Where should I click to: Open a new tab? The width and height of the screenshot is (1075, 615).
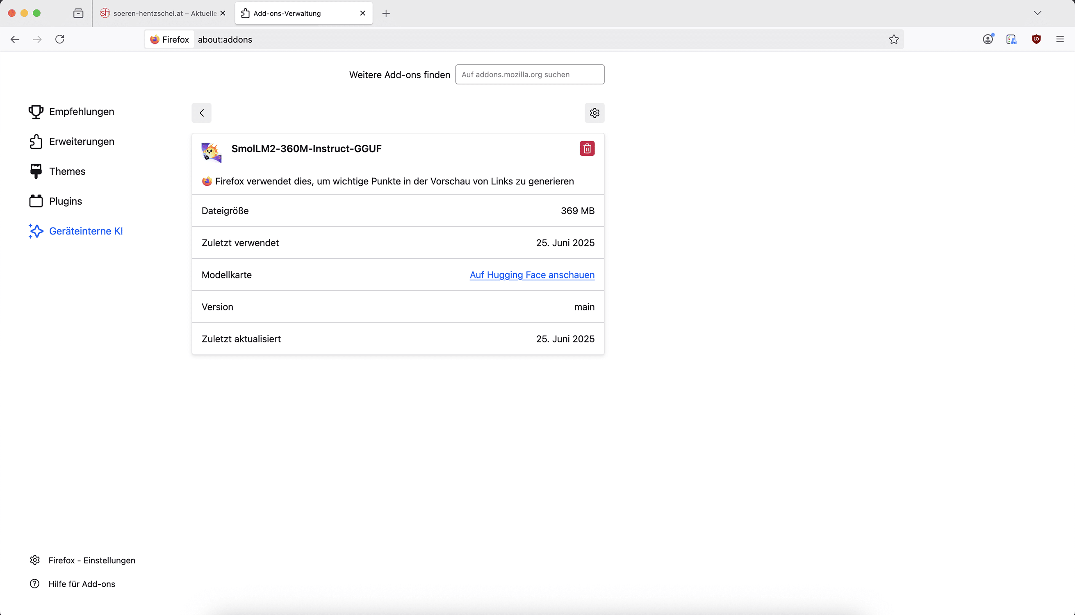pos(386,14)
